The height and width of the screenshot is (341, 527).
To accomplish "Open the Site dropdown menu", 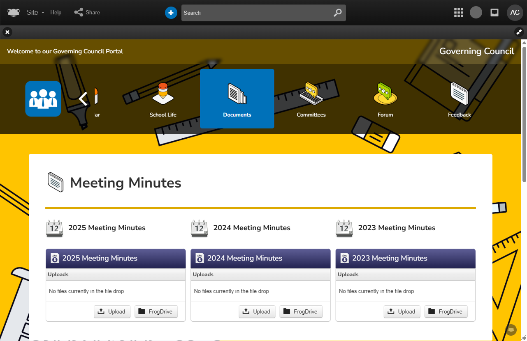I will click(x=35, y=12).
